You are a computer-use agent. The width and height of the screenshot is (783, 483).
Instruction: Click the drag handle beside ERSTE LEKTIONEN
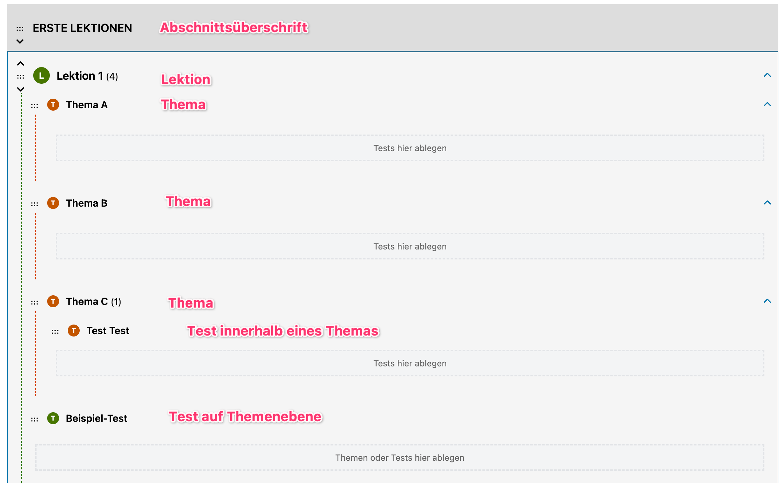point(20,29)
